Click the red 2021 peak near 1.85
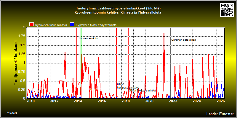 point(164,34)
